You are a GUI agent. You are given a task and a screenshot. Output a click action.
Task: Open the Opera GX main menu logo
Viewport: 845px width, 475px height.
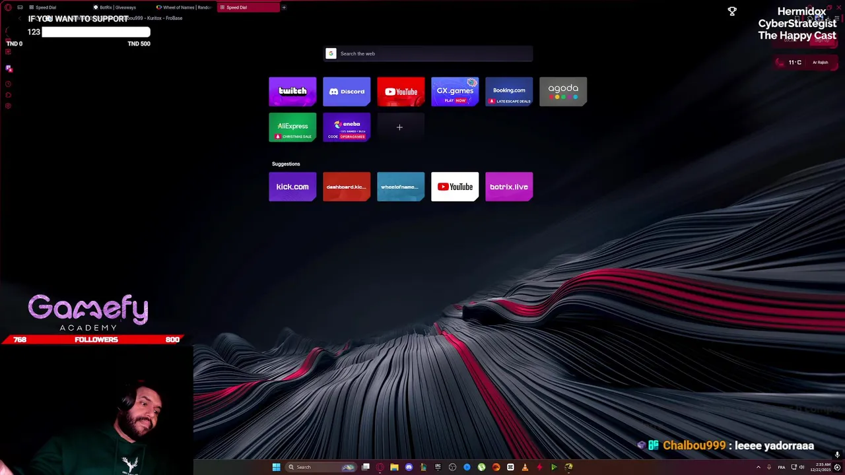[8, 7]
